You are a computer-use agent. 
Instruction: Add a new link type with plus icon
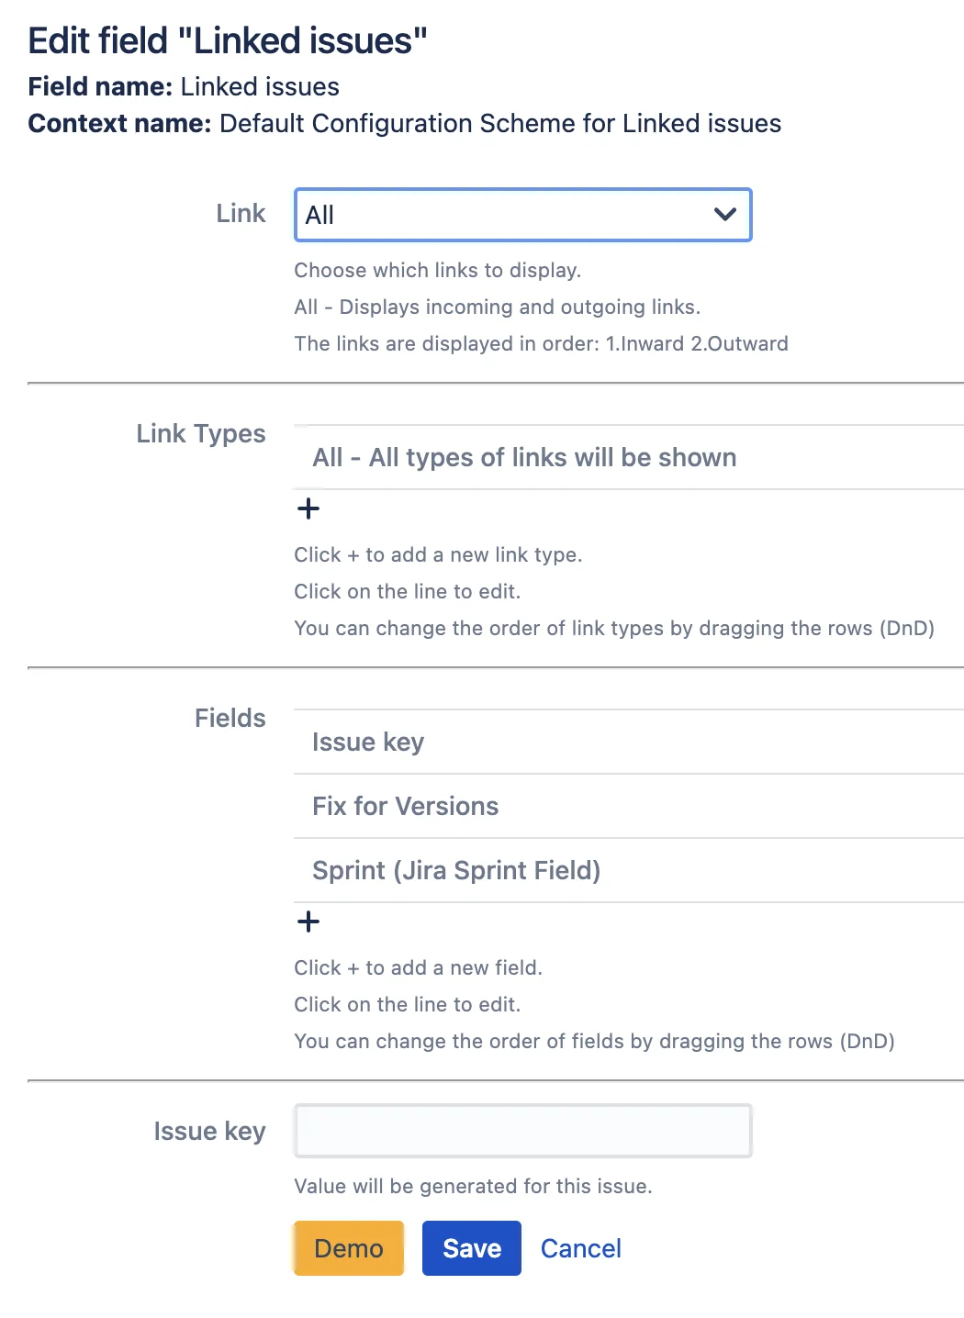click(308, 508)
